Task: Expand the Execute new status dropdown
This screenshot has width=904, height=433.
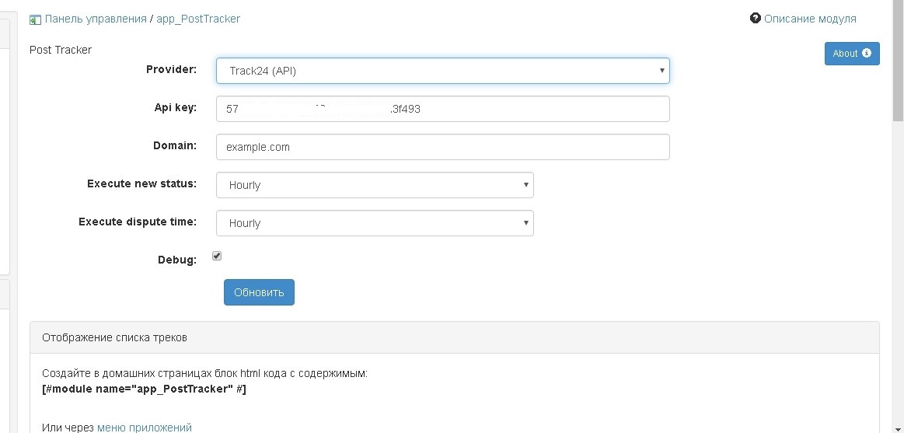Action: coord(375,185)
